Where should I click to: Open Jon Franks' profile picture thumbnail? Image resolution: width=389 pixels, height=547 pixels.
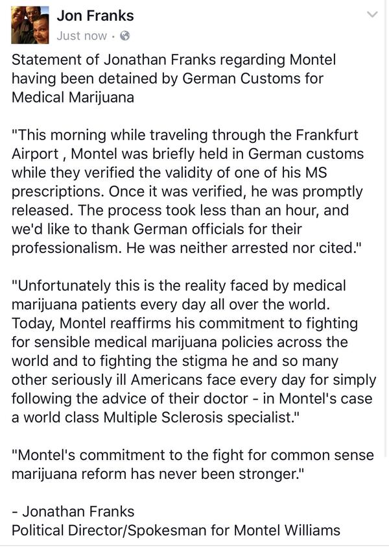(x=30, y=25)
